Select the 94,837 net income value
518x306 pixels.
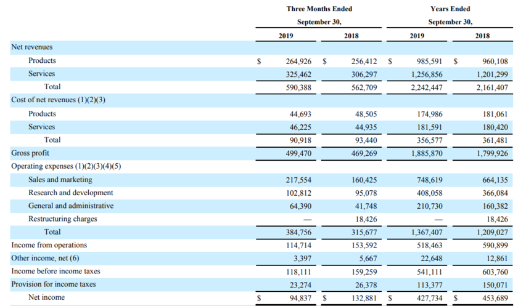point(300,298)
